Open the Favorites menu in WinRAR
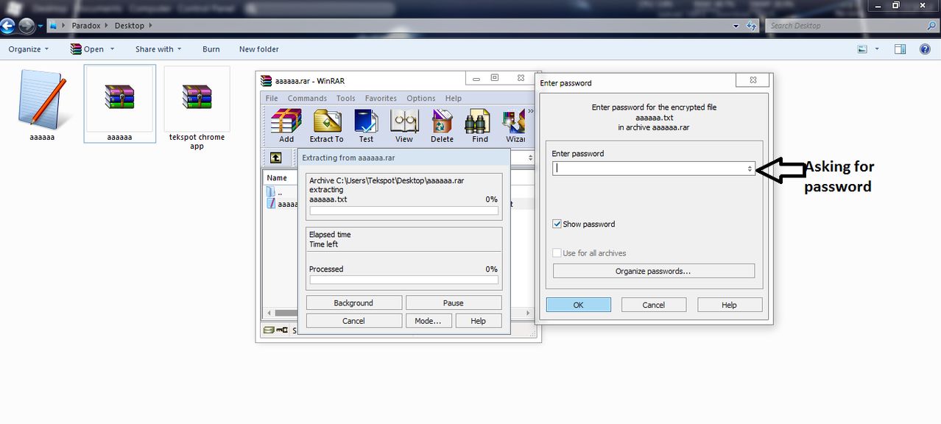This screenshot has height=424, width=941. click(381, 98)
